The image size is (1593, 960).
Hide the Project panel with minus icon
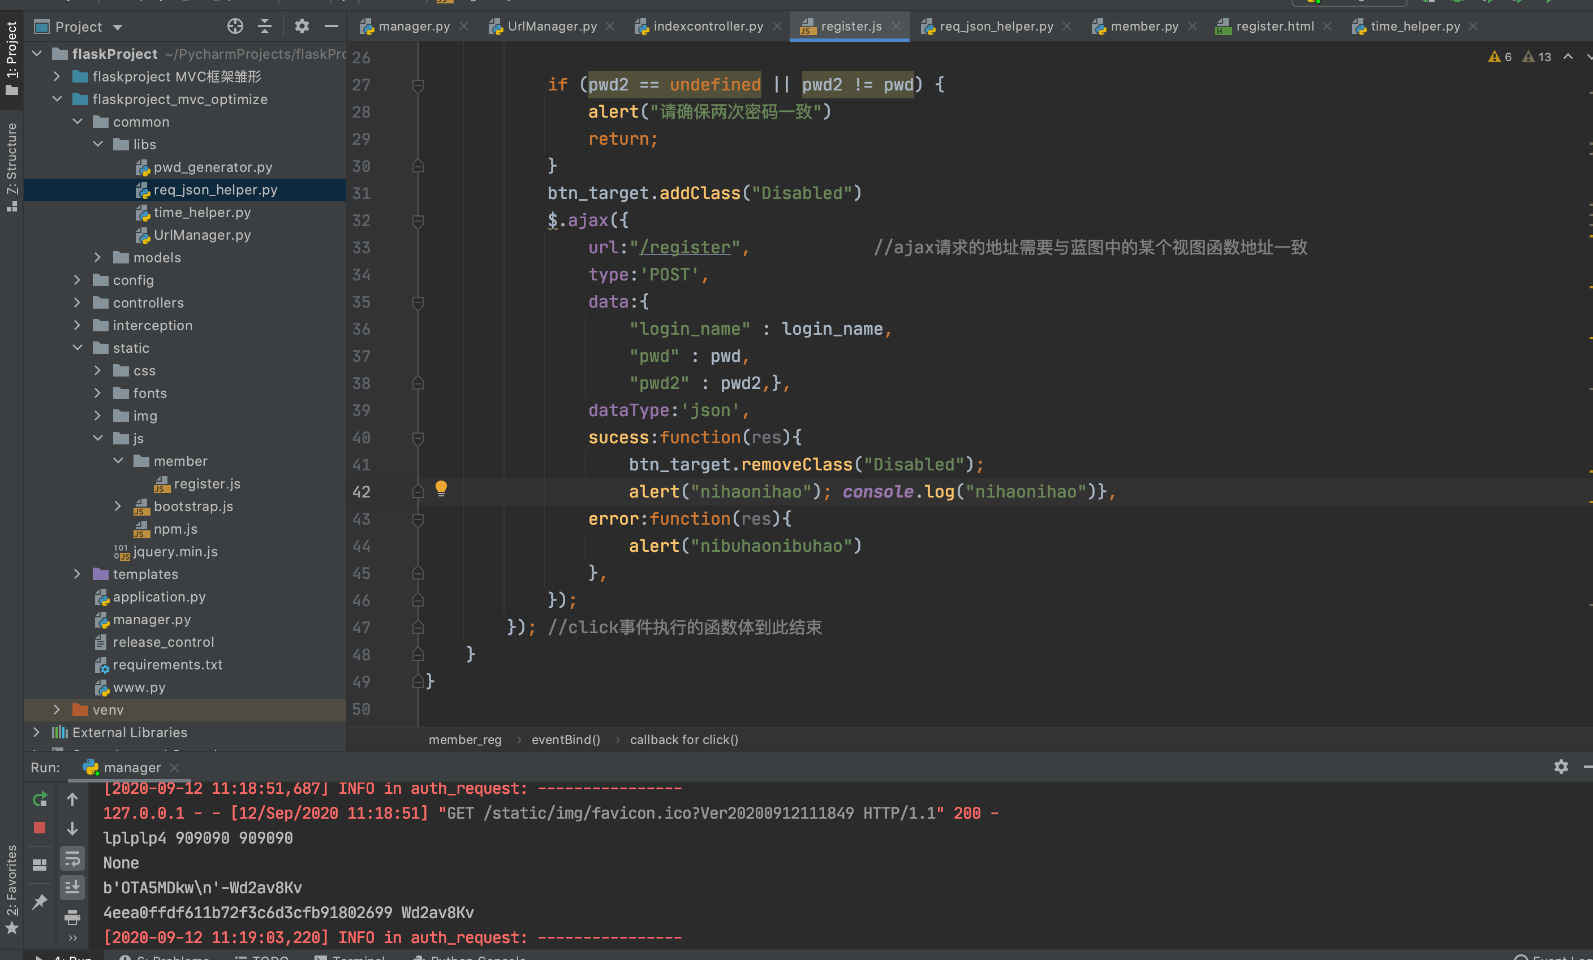[x=331, y=27]
